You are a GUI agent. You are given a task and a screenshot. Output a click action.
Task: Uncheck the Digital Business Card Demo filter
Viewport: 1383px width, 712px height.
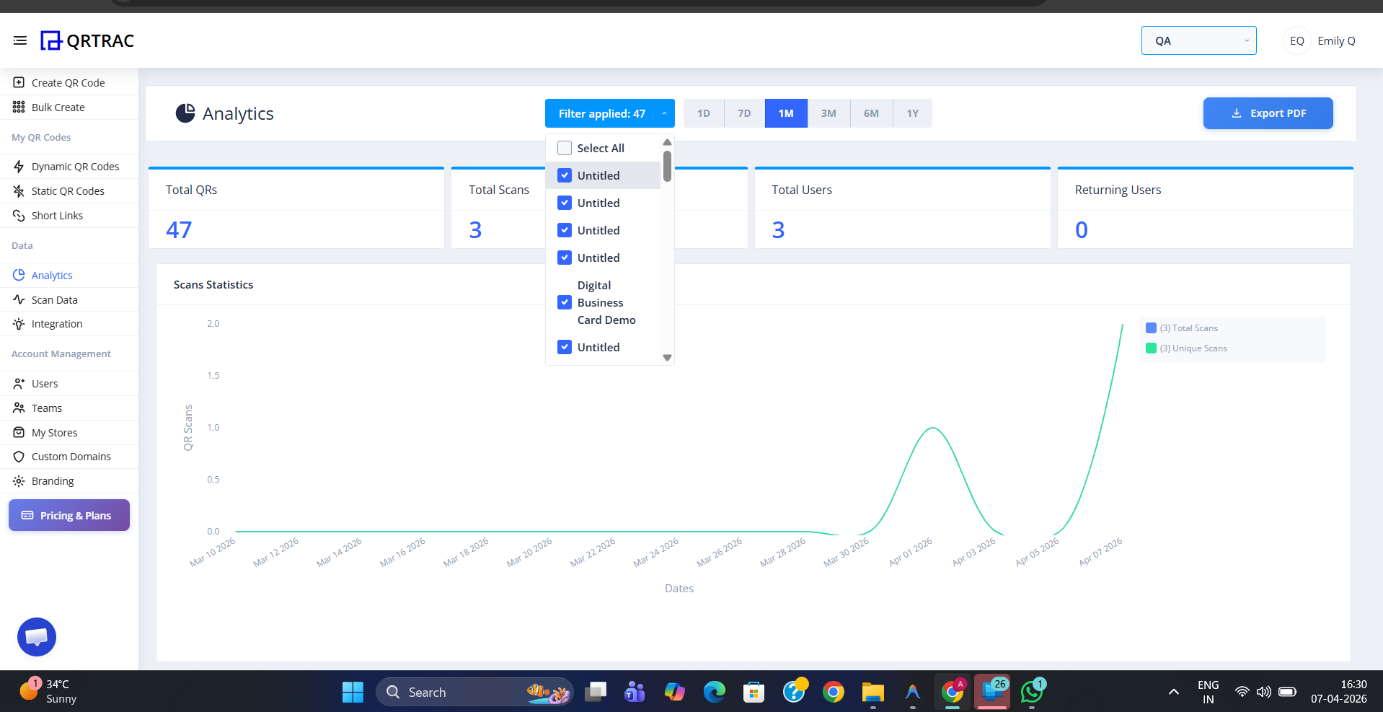565,302
